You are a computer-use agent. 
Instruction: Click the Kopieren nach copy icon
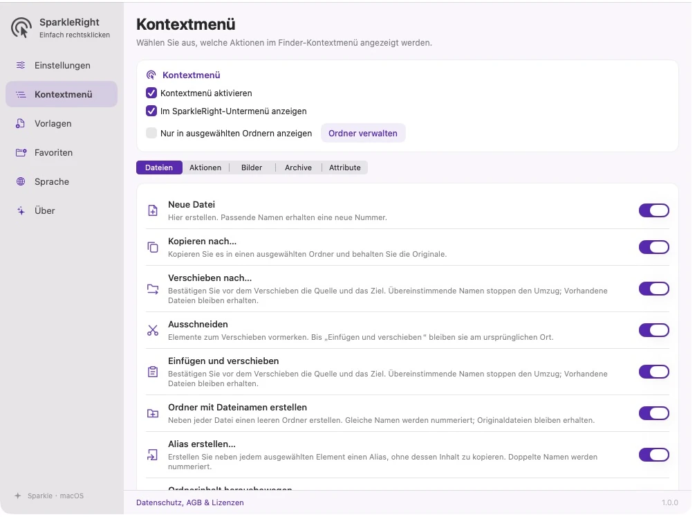click(x=152, y=247)
